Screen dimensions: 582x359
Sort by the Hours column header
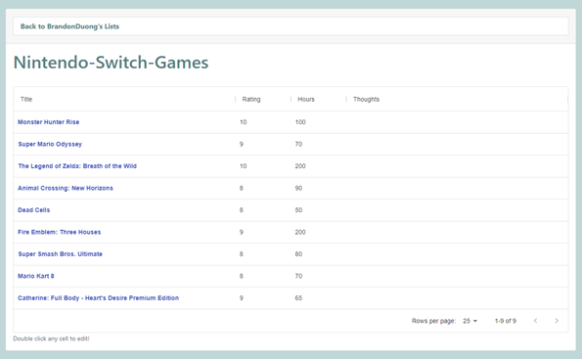click(306, 99)
